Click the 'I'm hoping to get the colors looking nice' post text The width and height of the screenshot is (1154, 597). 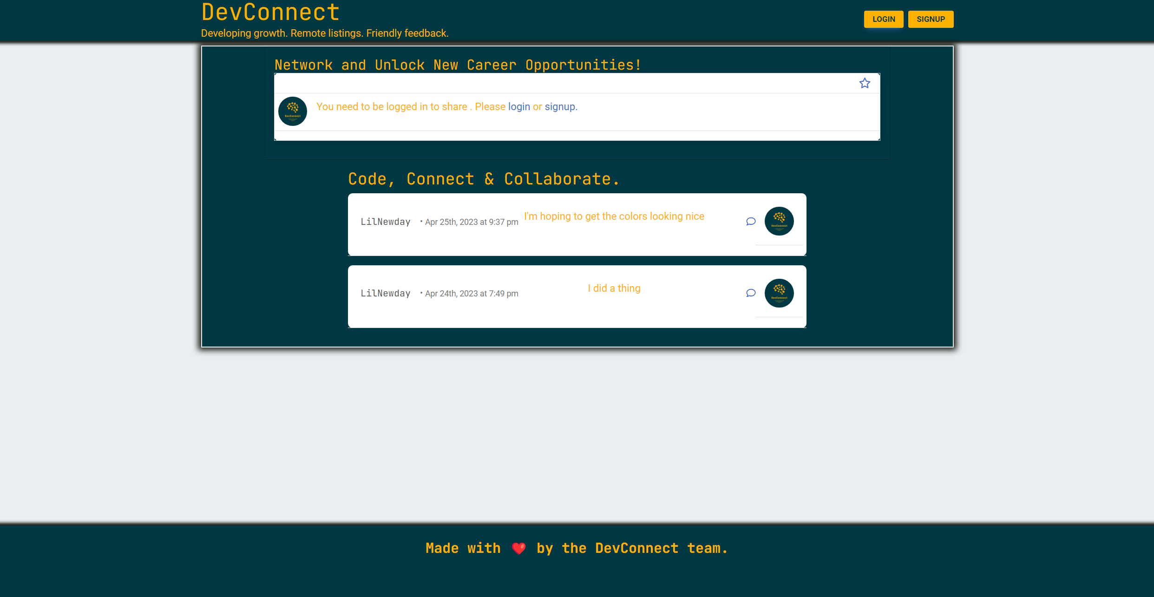pyautogui.click(x=614, y=216)
